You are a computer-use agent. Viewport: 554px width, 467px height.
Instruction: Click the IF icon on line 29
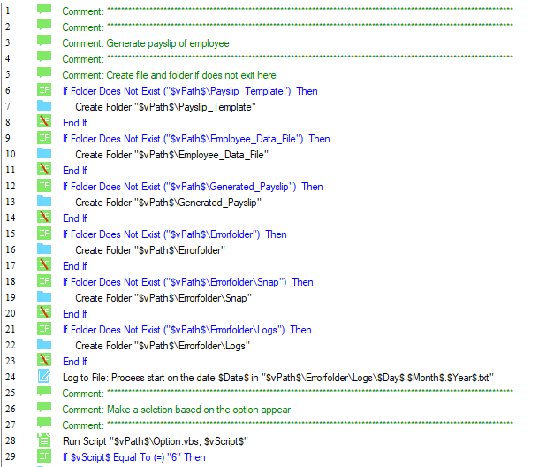pyautogui.click(x=44, y=456)
